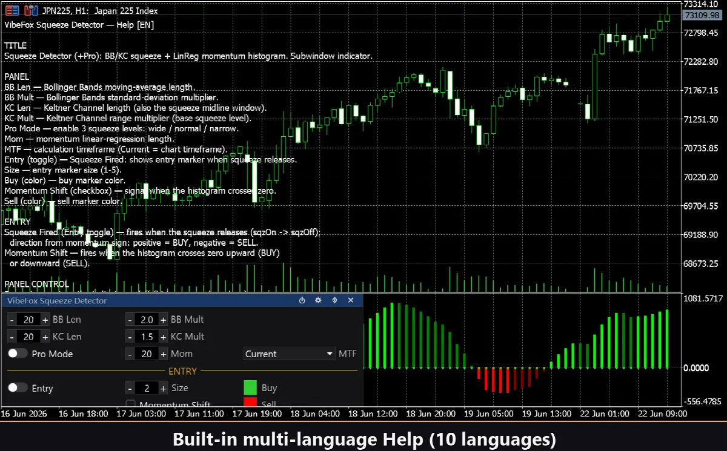
Task: Close the VibeFox Squeeze Detector panel
Action: point(351,300)
